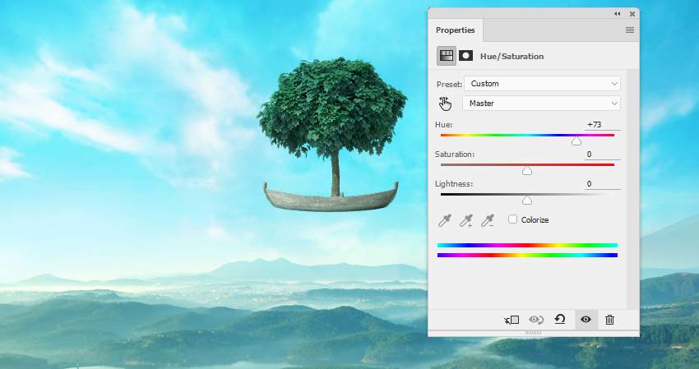The image size is (699, 369).
Task: Click the Lightness label
Action: point(454,183)
